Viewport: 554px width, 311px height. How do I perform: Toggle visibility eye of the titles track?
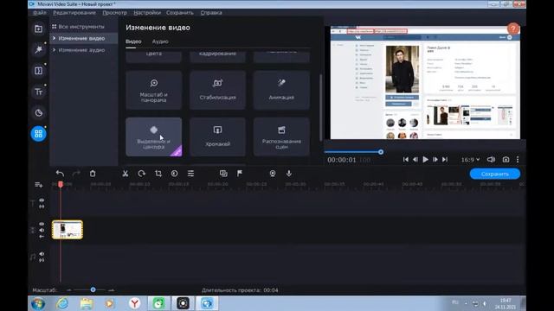[42, 200]
